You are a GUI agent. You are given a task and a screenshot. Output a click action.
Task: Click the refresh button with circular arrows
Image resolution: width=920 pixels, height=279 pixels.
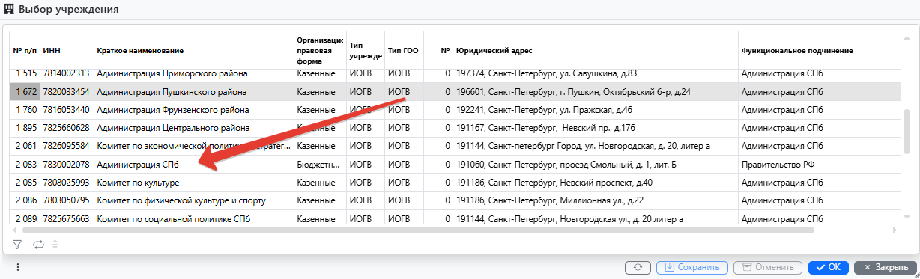(638, 267)
